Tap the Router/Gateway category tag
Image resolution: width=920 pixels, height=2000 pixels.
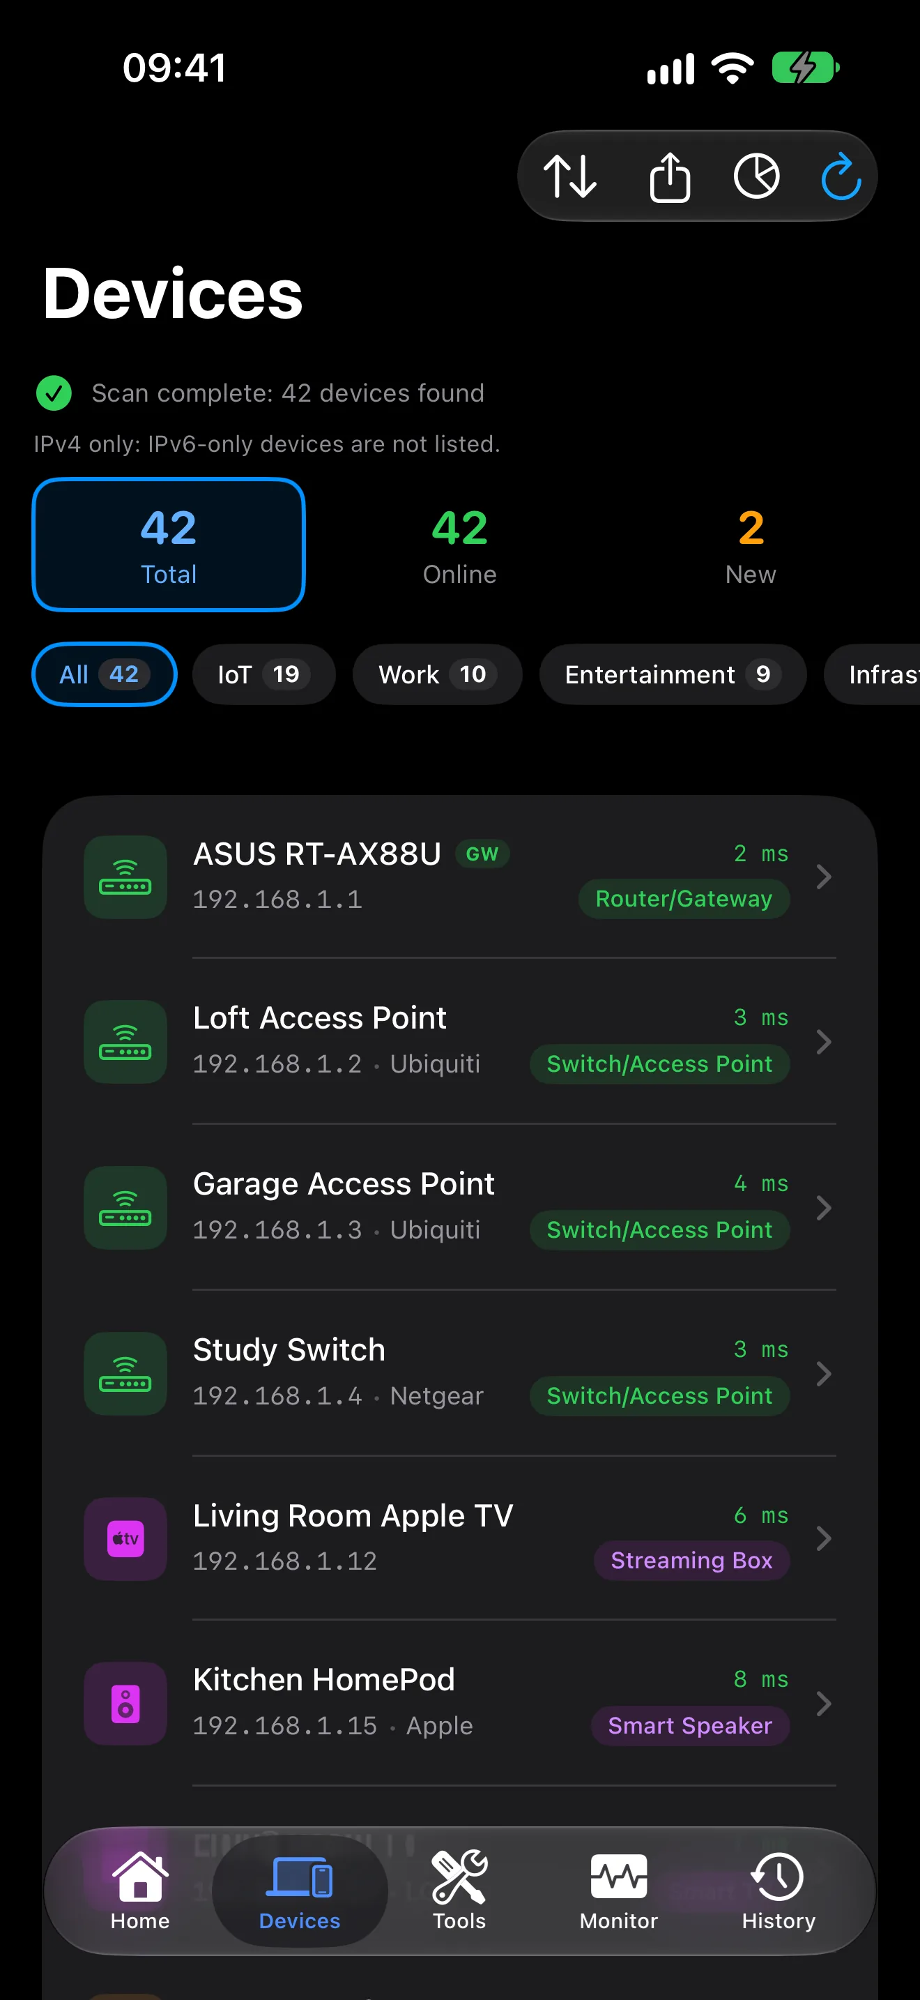[684, 899]
